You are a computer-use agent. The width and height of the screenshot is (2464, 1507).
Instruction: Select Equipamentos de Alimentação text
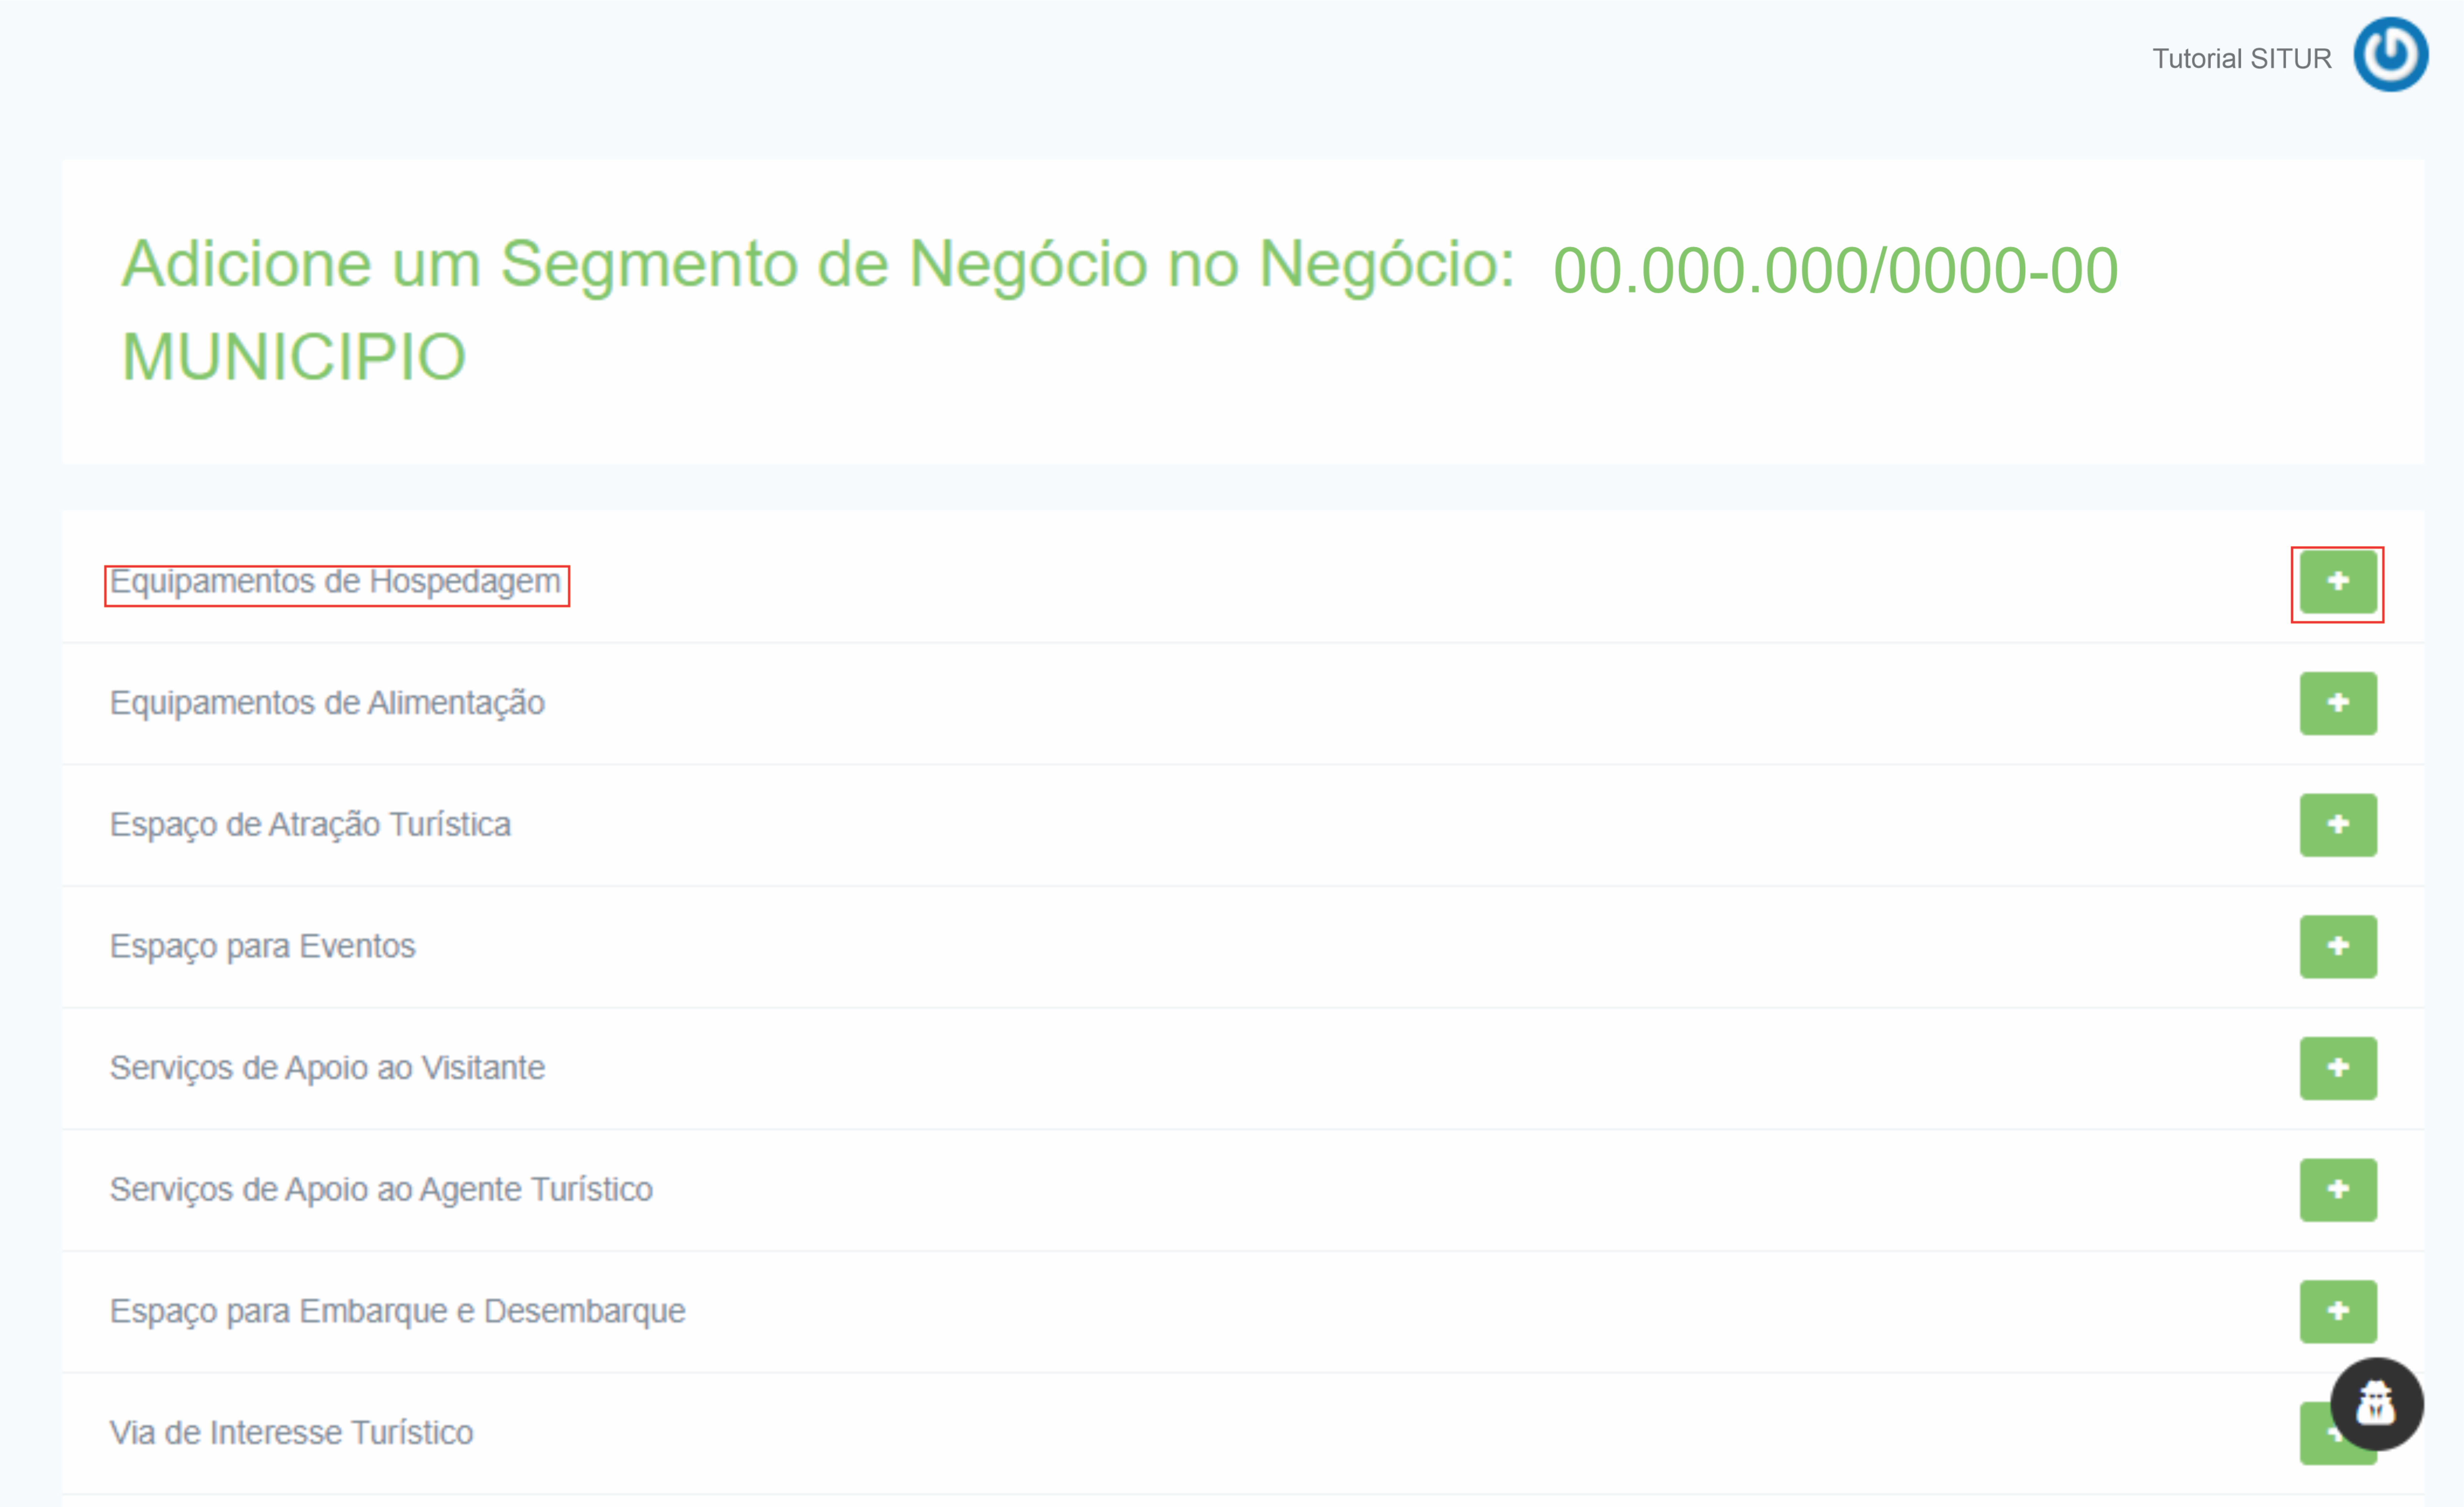[x=327, y=703]
